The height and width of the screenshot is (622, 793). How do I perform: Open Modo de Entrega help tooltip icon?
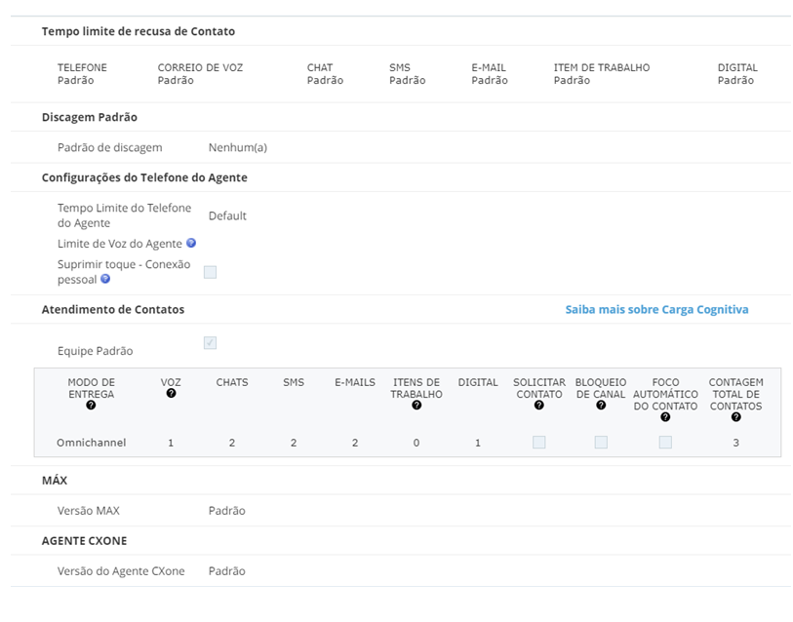click(91, 405)
